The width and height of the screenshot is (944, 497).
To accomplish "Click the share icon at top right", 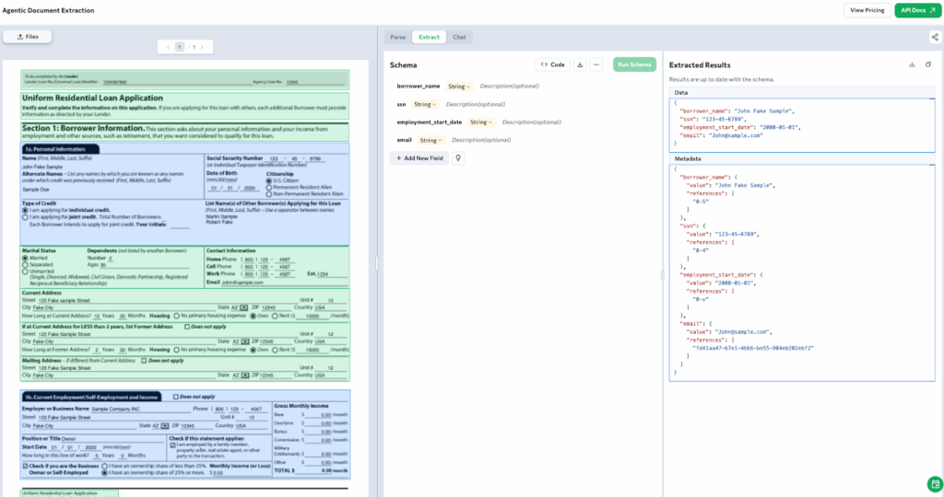I will click(934, 37).
